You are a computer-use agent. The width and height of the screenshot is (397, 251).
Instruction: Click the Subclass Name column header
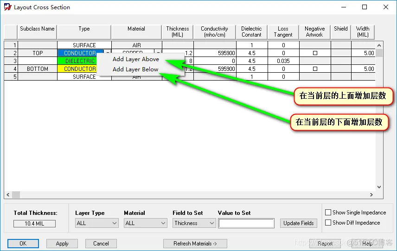[x=37, y=32]
